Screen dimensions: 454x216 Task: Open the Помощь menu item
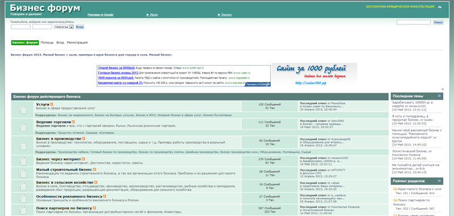(47, 42)
